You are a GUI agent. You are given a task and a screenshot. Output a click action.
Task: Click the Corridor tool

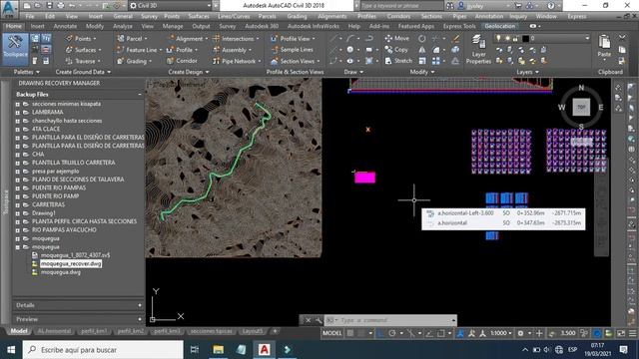click(182, 61)
